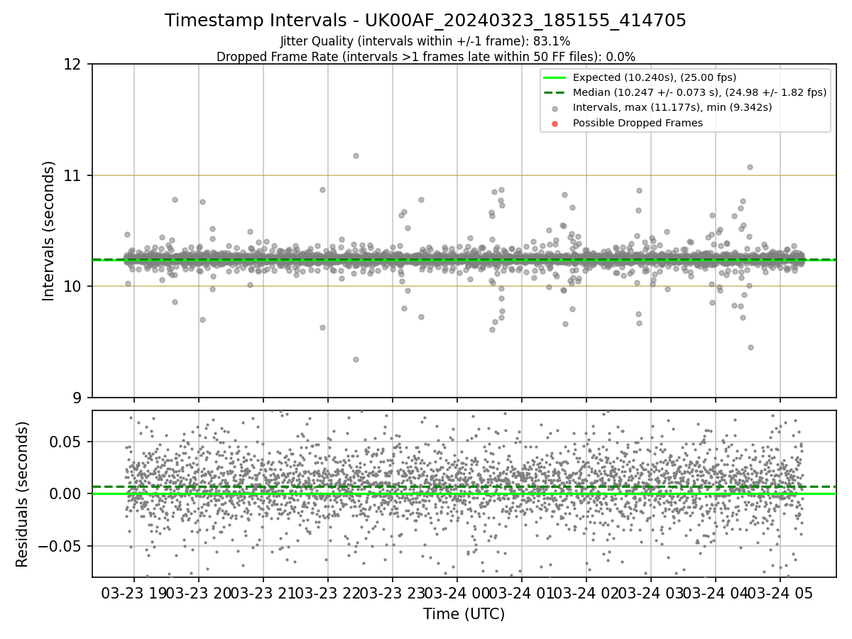Click the 'Dropped Frame Rate' subtitle line
The image size is (852, 639).
click(x=425, y=57)
